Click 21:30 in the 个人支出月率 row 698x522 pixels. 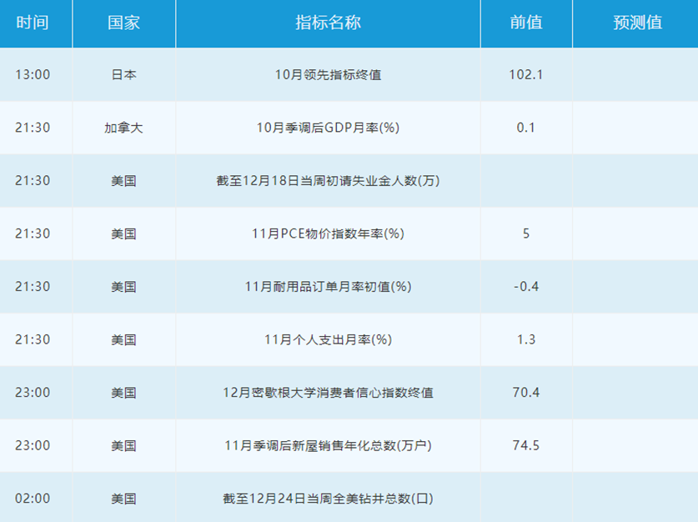click(33, 339)
